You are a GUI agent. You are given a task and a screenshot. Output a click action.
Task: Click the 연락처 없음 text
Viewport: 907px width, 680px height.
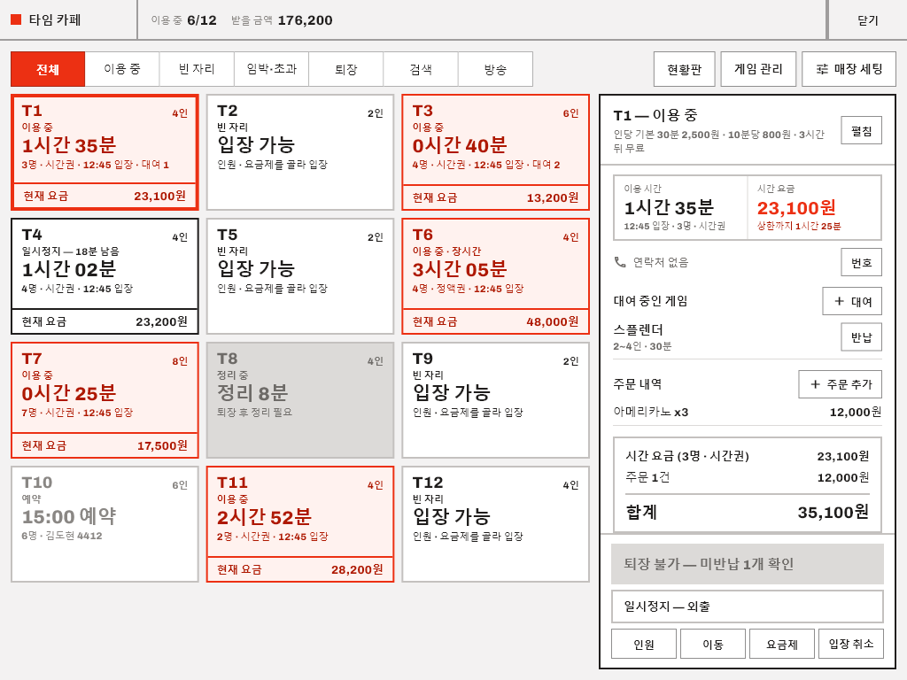click(x=661, y=262)
